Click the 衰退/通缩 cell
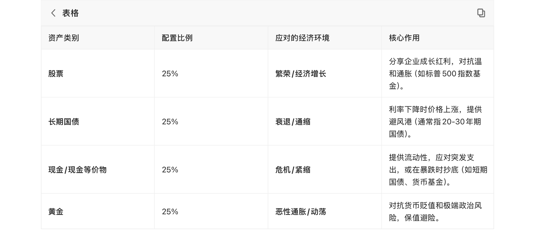The height and width of the screenshot is (246, 535). [293, 122]
